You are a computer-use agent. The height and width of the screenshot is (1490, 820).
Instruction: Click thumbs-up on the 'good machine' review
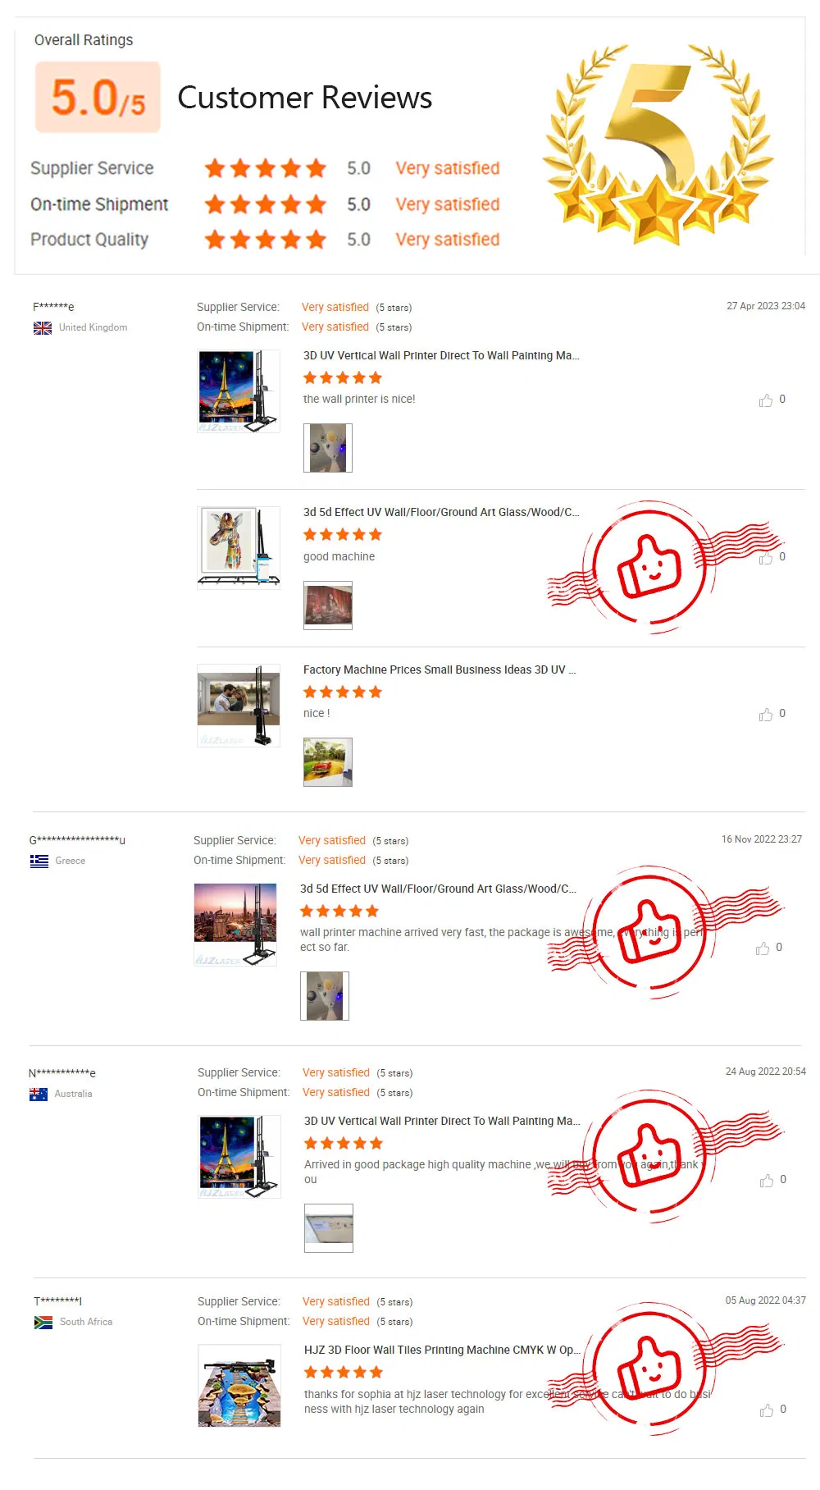765,558
